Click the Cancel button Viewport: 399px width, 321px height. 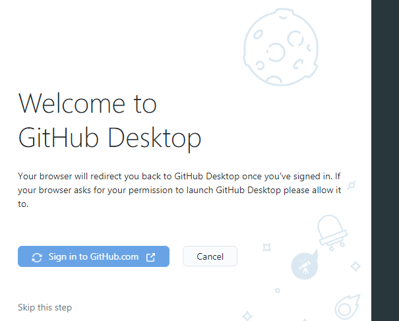coord(210,256)
